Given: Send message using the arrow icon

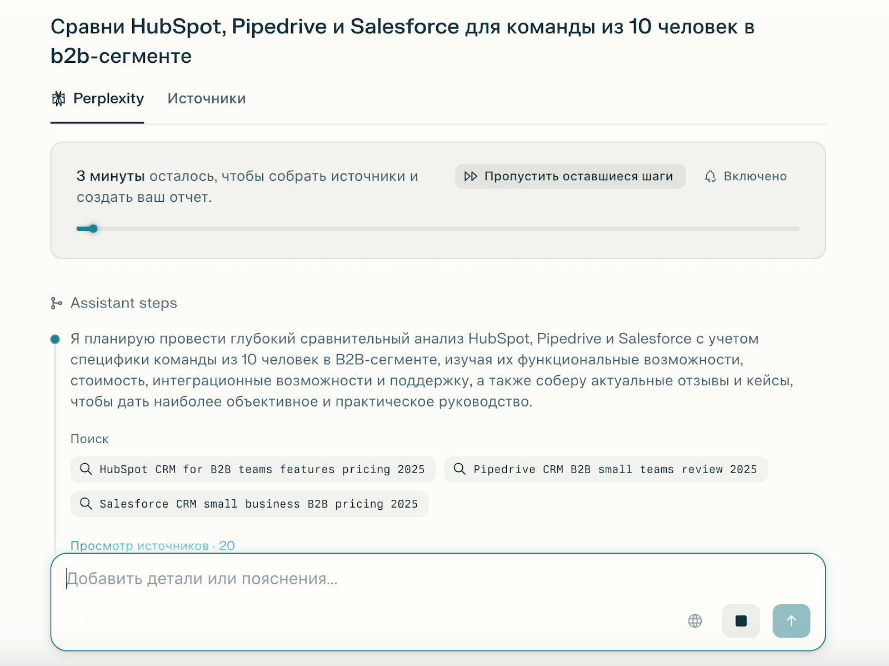Looking at the screenshot, I should pos(791,620).
